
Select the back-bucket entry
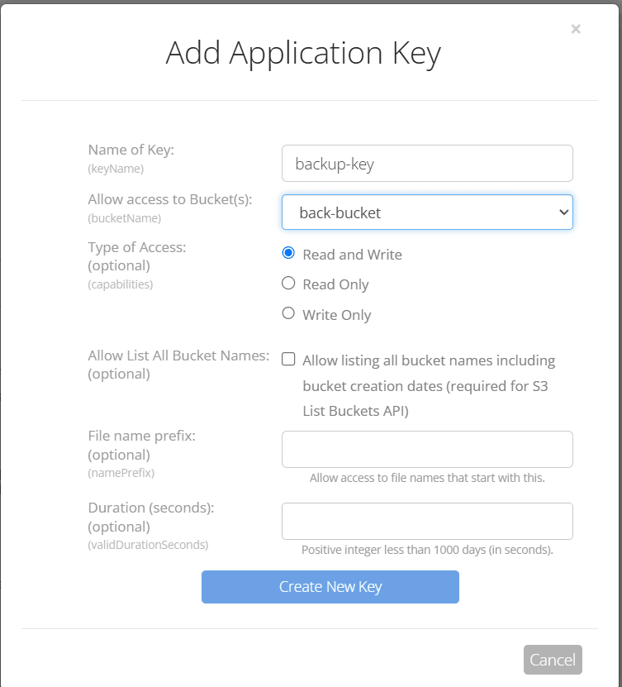point(341,212)
